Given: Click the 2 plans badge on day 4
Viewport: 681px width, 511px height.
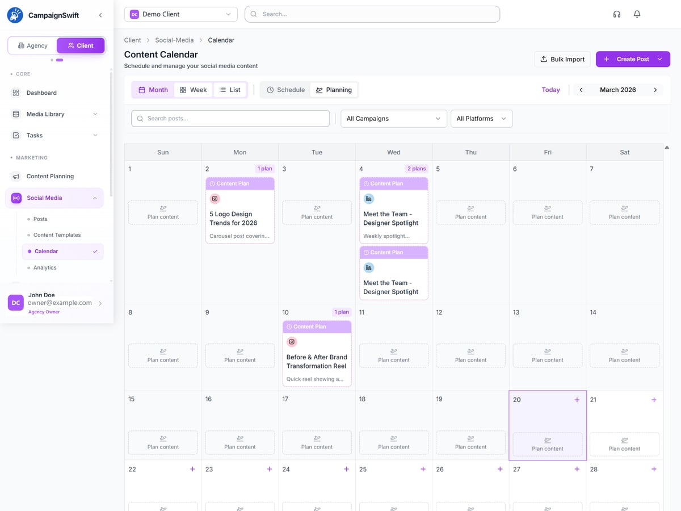Looking at the screenshot, I should pos(416,169).
